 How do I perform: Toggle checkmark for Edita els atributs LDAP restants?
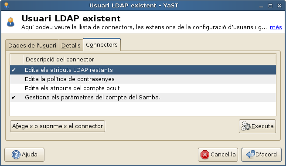pos(14,70)
